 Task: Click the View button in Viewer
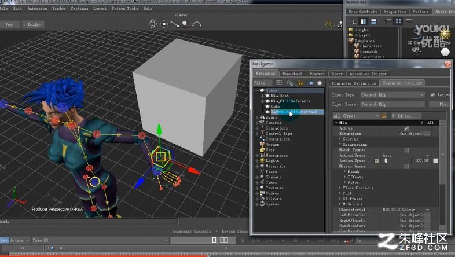9,25
